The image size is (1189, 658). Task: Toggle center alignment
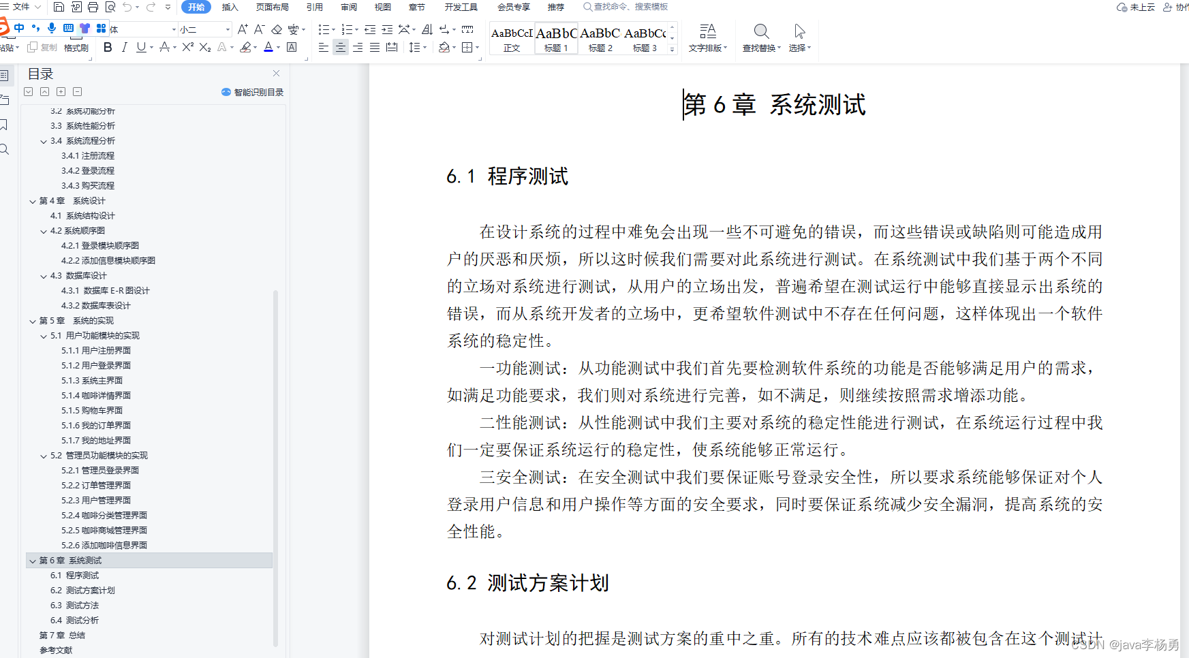tap(341, 47)
